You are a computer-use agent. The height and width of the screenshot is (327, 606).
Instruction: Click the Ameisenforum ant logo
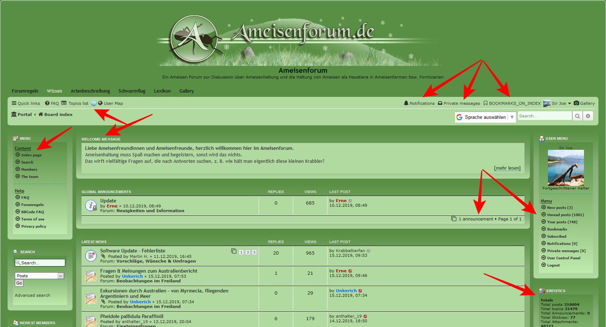[194, 39]
